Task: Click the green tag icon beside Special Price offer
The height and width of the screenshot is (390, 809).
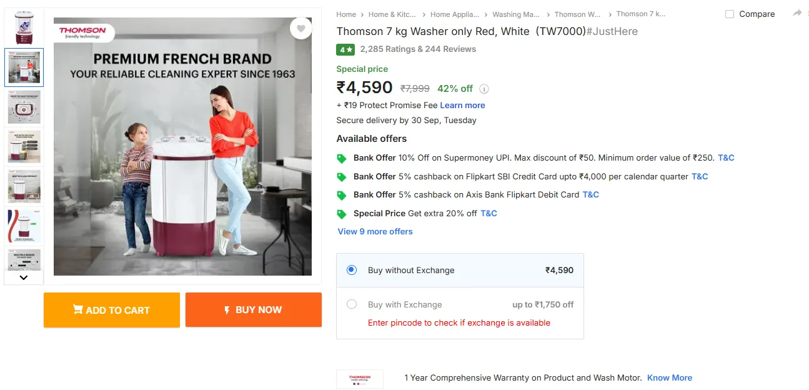Action: click(x=342, y=214)
